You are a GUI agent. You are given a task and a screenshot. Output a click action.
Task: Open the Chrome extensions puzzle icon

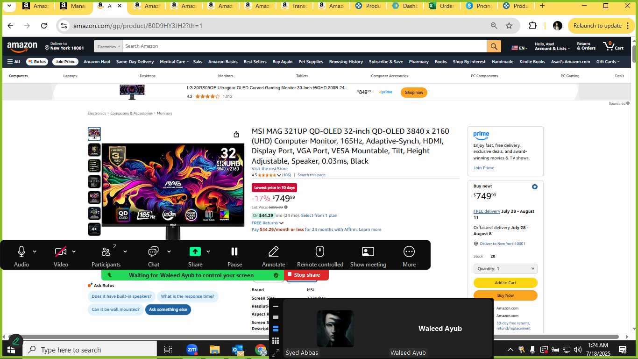532,26
